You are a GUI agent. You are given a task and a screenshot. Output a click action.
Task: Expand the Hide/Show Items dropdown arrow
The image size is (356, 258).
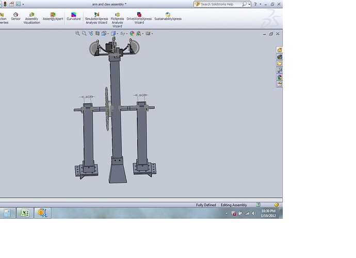127,34
